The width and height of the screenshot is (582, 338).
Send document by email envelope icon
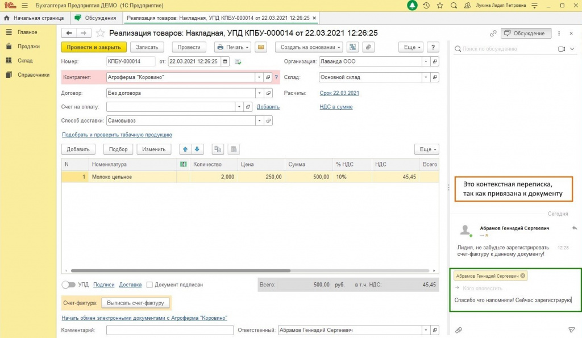point(261,47)
